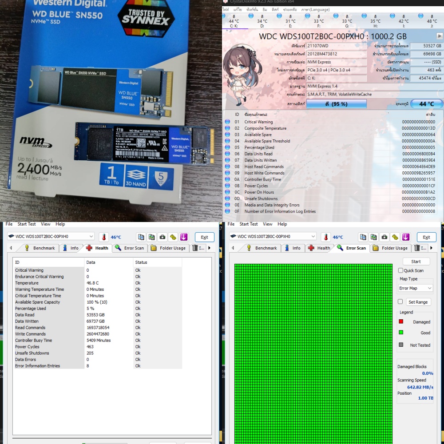Select drive E: status orb in CrystalDiskInfo
This screenshot has height=444, width=444.
pos(279,16)
